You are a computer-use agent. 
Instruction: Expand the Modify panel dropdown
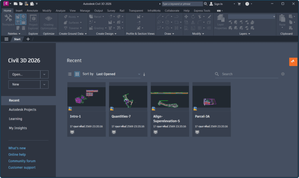pyautogui.click(x=198, y=34)
